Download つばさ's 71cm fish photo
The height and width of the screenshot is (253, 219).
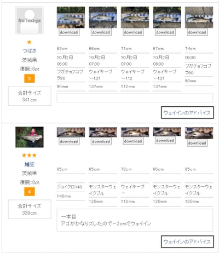click(133, 32)
